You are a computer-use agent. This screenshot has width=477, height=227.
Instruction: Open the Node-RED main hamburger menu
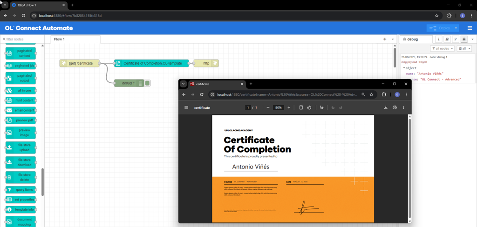(x=469, y=28)
